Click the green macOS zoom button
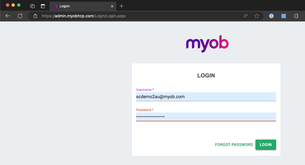Image resolution: width=305 pixels, height=165 pixels. click(18, 5)
